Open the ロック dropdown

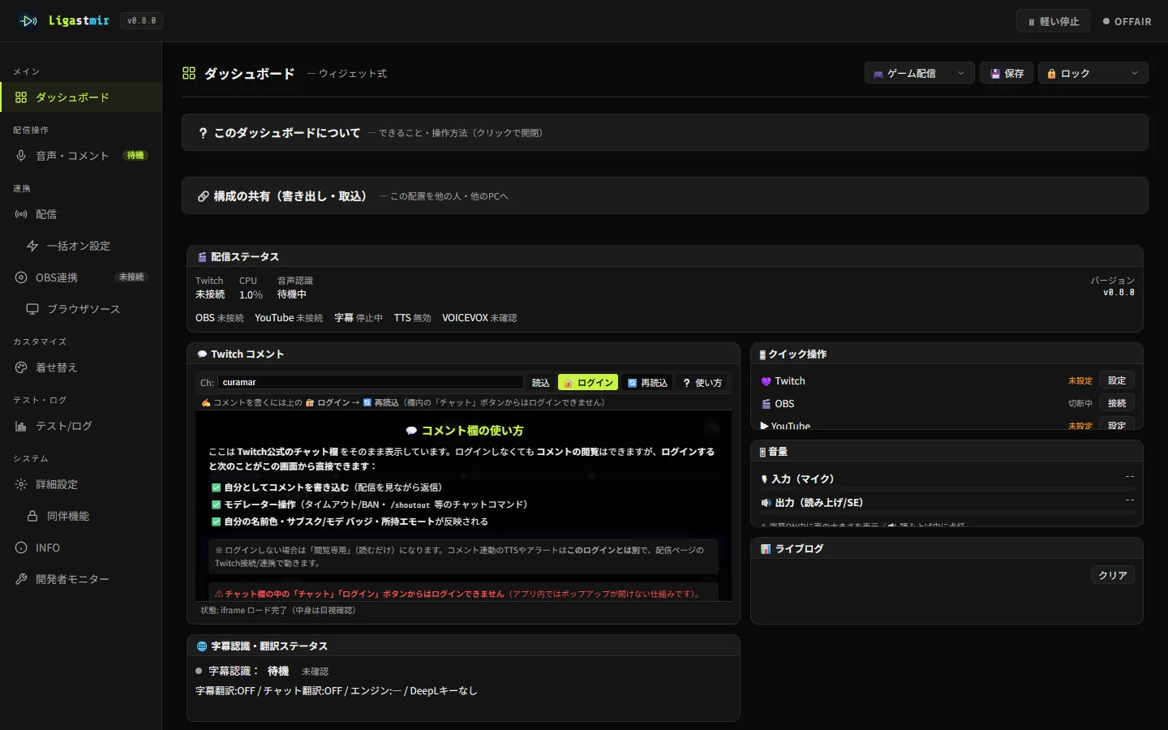(x=1093, y=73)
